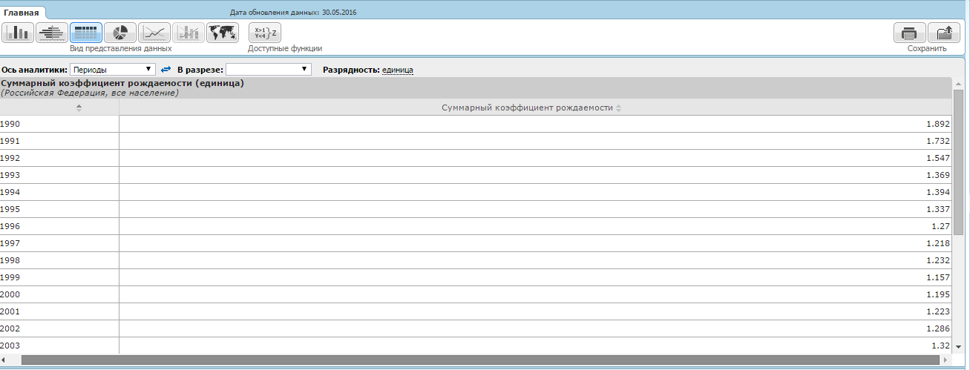Image resolution: width=970 pixels, height=370 pixels.
Task: Switch to pie chart view
Action: point(120,33)
